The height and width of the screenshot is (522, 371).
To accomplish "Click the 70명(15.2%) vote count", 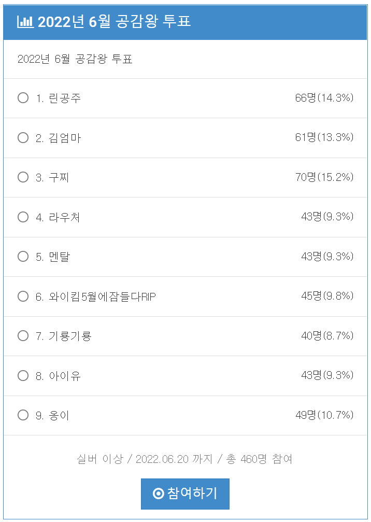I will pos(324,177).
